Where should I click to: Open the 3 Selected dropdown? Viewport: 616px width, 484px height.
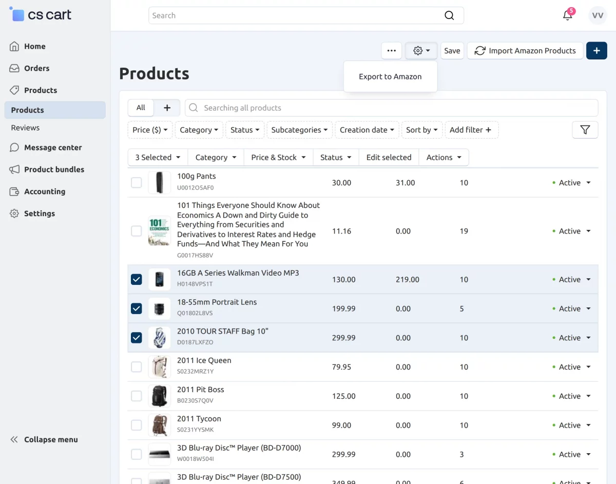[x=158, y=158]
